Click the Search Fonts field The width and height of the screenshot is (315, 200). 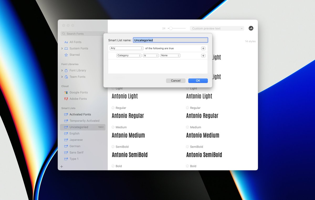(x=83, y=34)
